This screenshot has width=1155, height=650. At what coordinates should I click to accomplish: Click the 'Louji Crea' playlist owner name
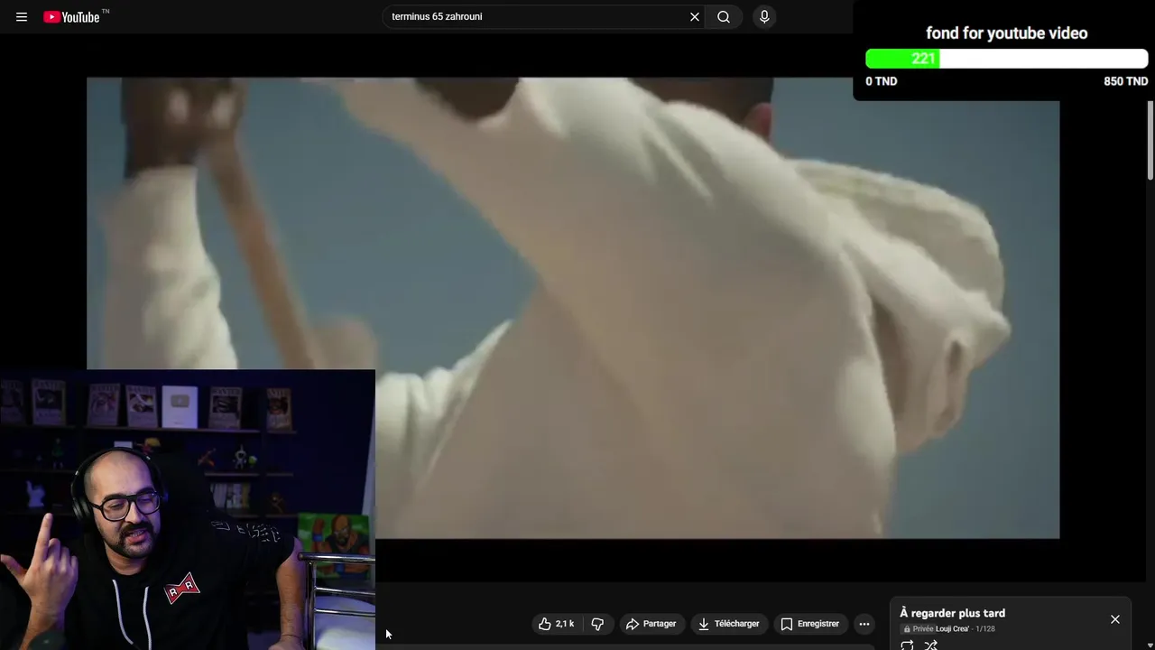(952, 629)
